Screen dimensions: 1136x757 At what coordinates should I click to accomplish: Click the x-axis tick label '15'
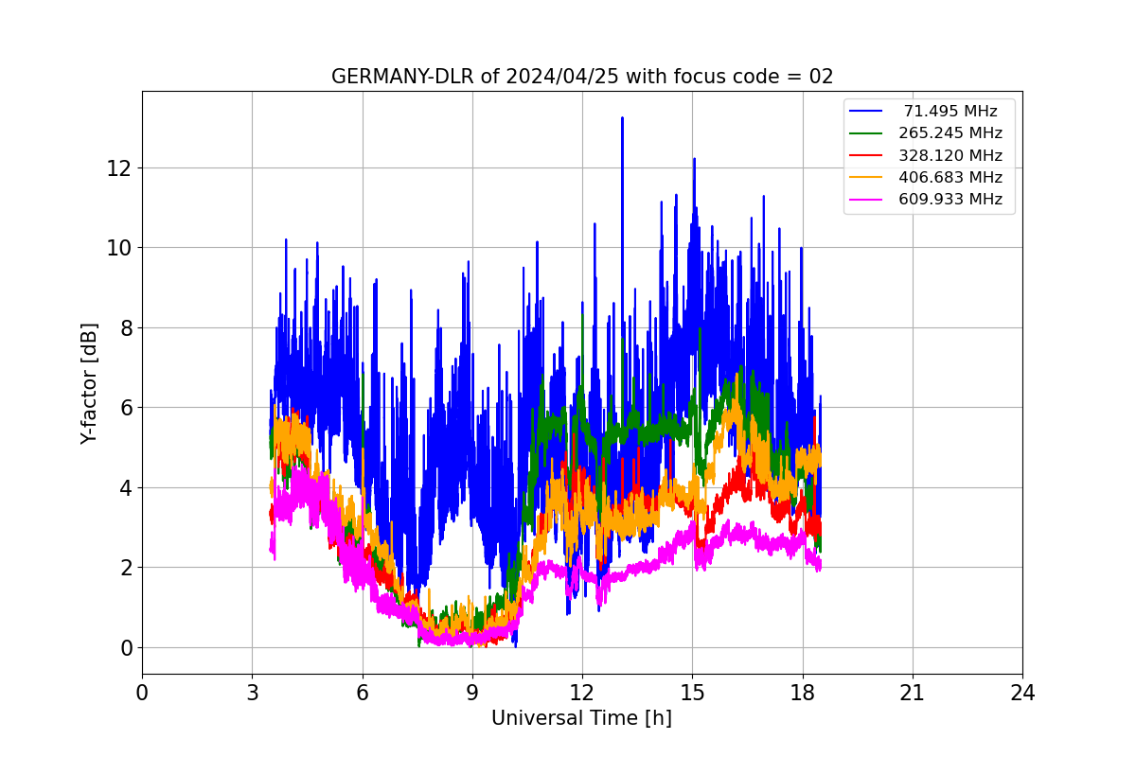point(692,694)
